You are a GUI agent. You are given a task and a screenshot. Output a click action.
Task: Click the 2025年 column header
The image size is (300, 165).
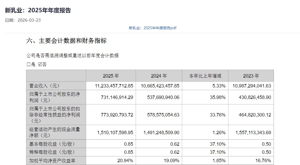point(111,76)
